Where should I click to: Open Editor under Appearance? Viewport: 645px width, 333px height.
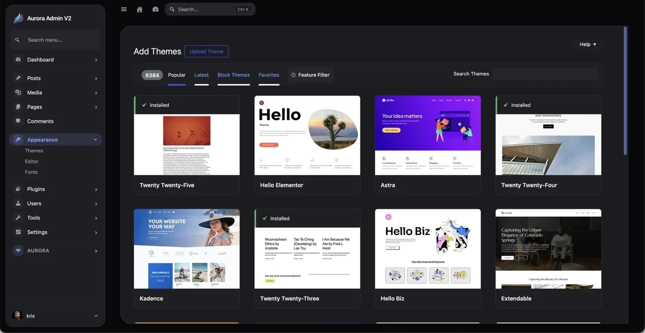(x=32, y=161)
